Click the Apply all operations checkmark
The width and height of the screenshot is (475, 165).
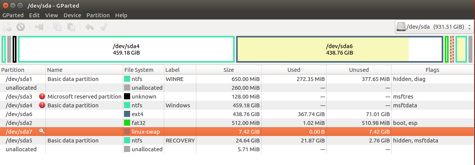tap(103, 27)
